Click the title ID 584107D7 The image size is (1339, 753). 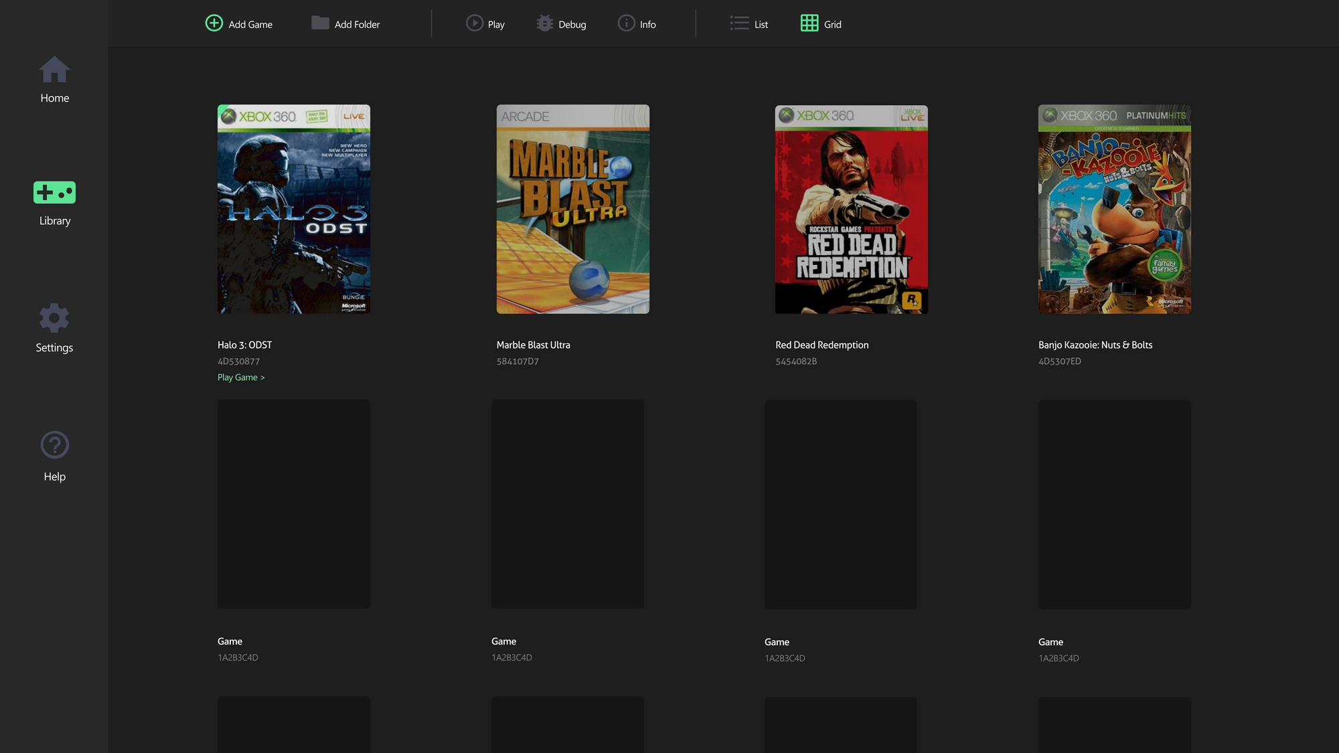pyautogui.click(x=518, y=361)
